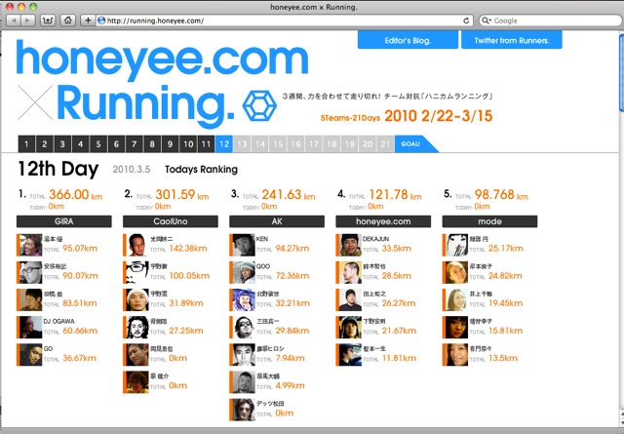Click the 2010.3.5 date text
Viewport: 624px width, 434px height.
pyautogui.click(x=132, y=170)
